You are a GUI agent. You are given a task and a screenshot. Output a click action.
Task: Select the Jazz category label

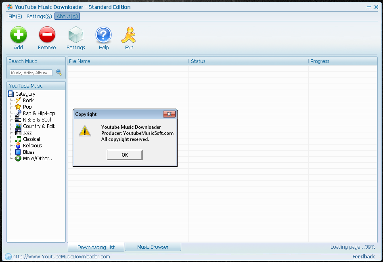(x=27, y=132)
